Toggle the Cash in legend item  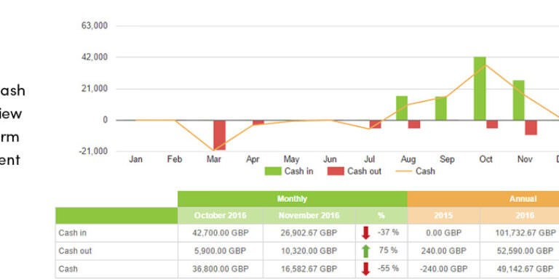(289, 171)
